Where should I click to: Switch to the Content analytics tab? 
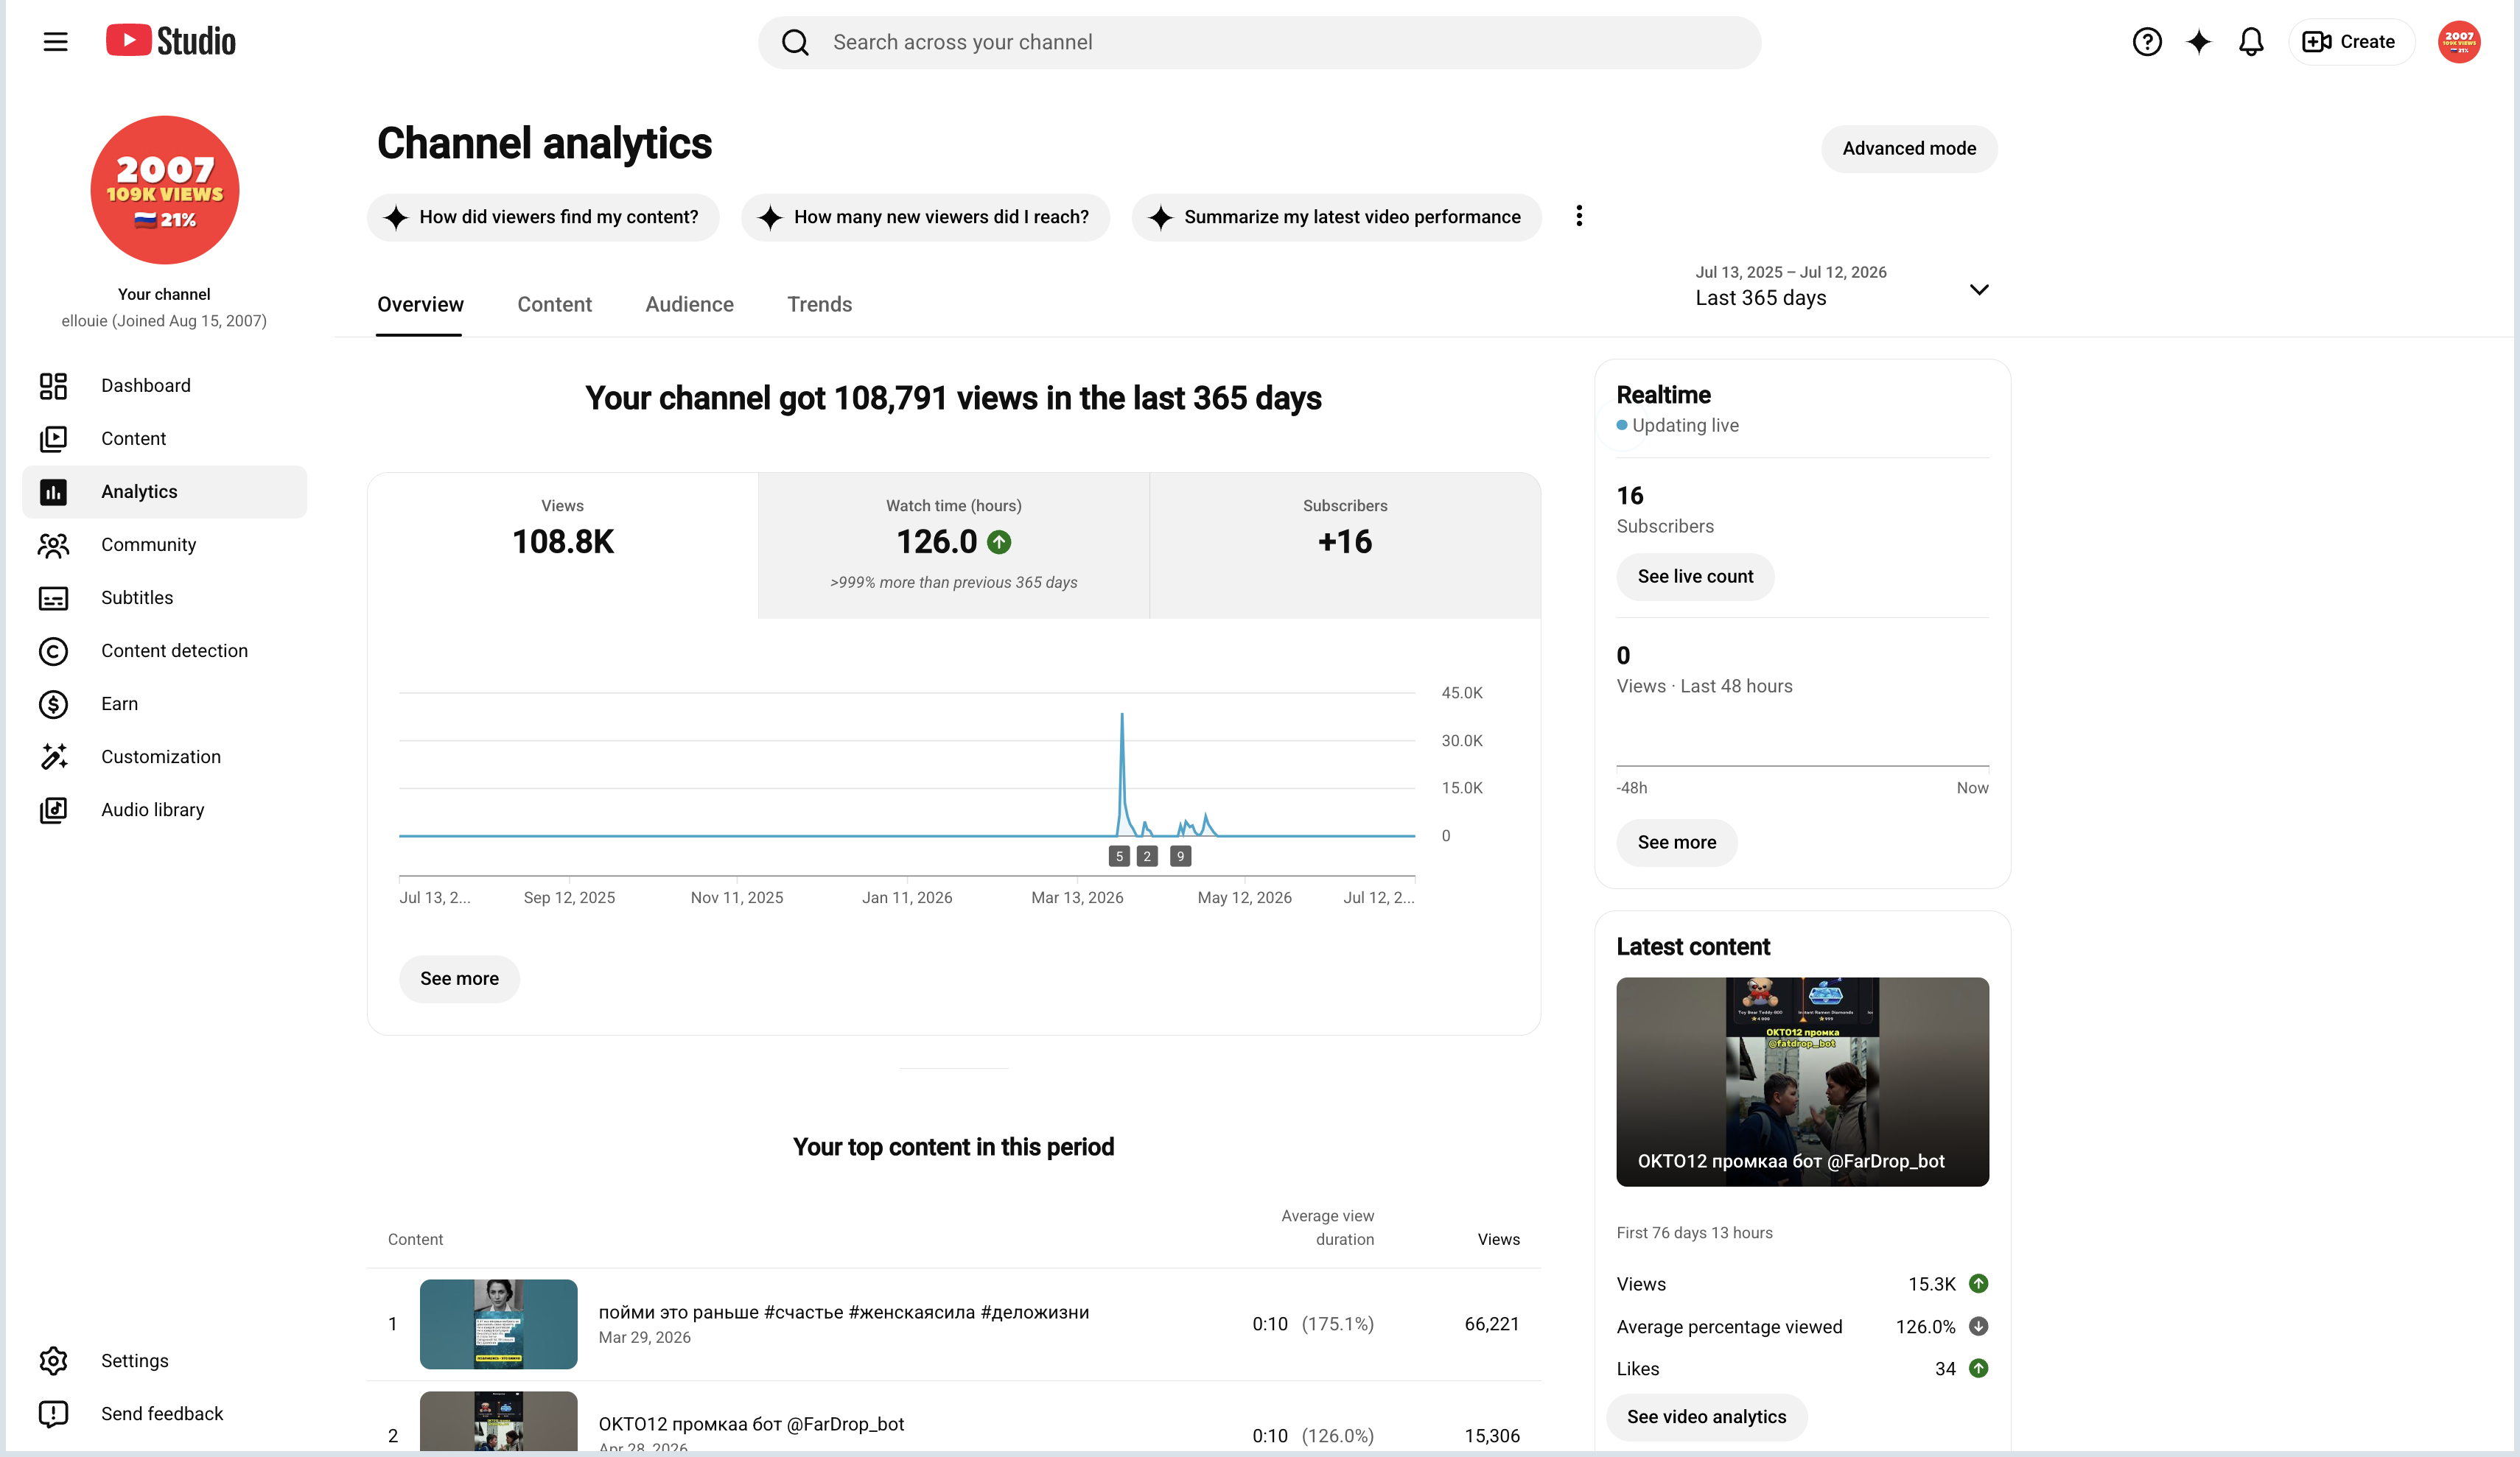pyautogui.click(x=554, y=305)
